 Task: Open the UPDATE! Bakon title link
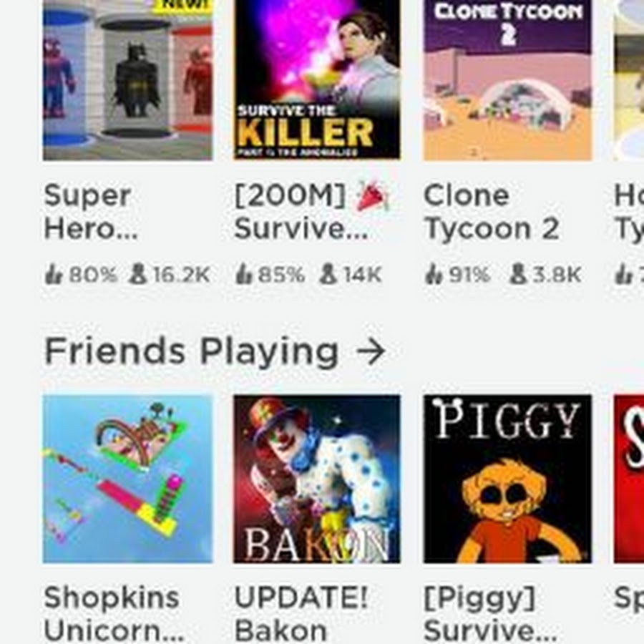coord(301,615)
